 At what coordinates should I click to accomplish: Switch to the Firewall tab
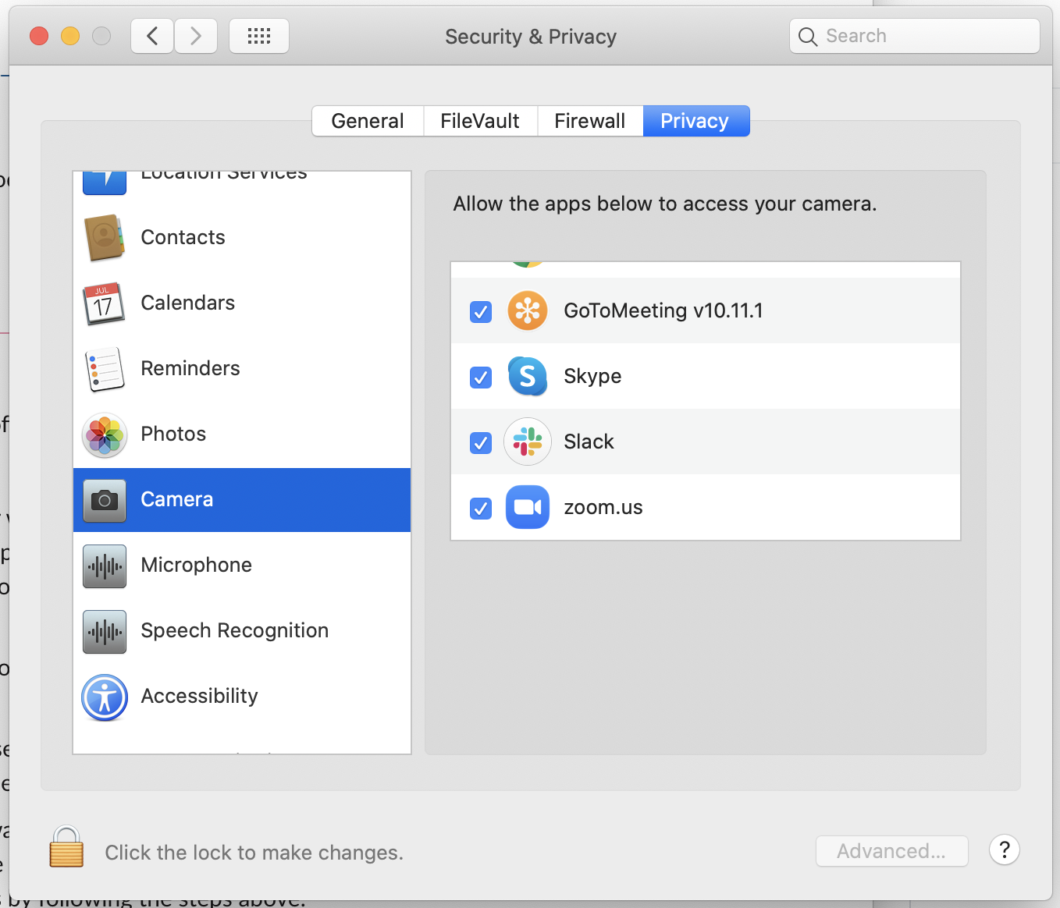coord(590,121)
